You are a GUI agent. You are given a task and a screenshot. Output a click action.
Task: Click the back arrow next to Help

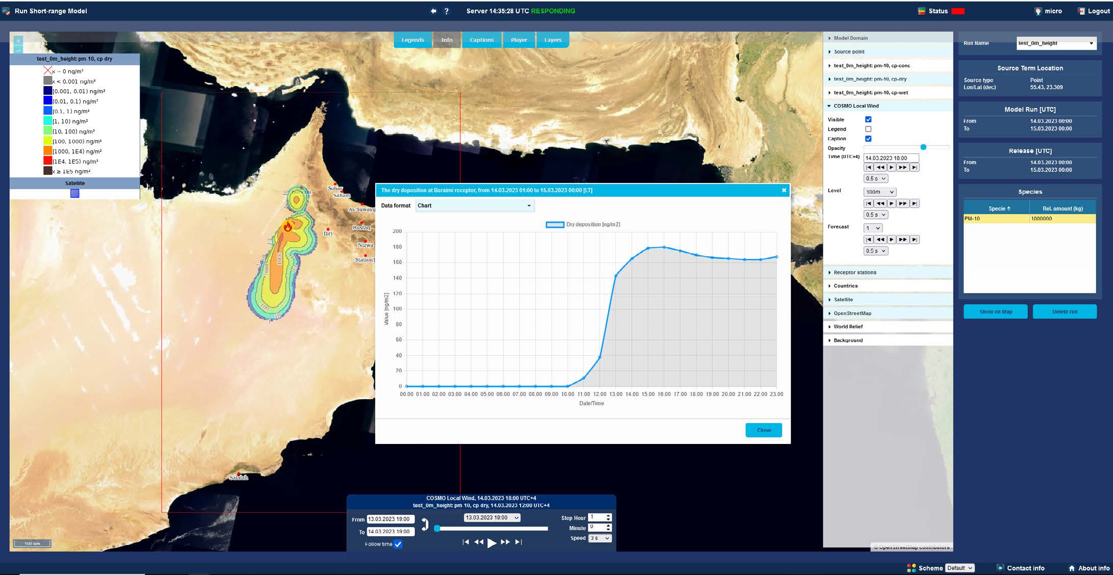pos(433,11)
